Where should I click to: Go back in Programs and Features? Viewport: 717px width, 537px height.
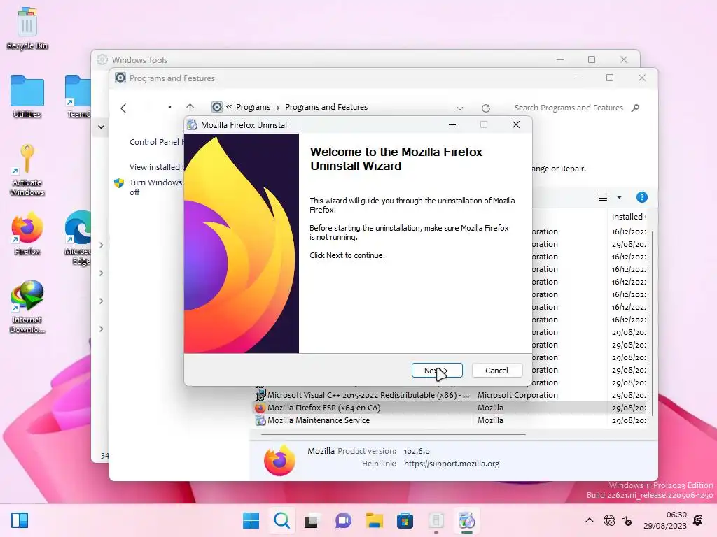tap(123, 108)
